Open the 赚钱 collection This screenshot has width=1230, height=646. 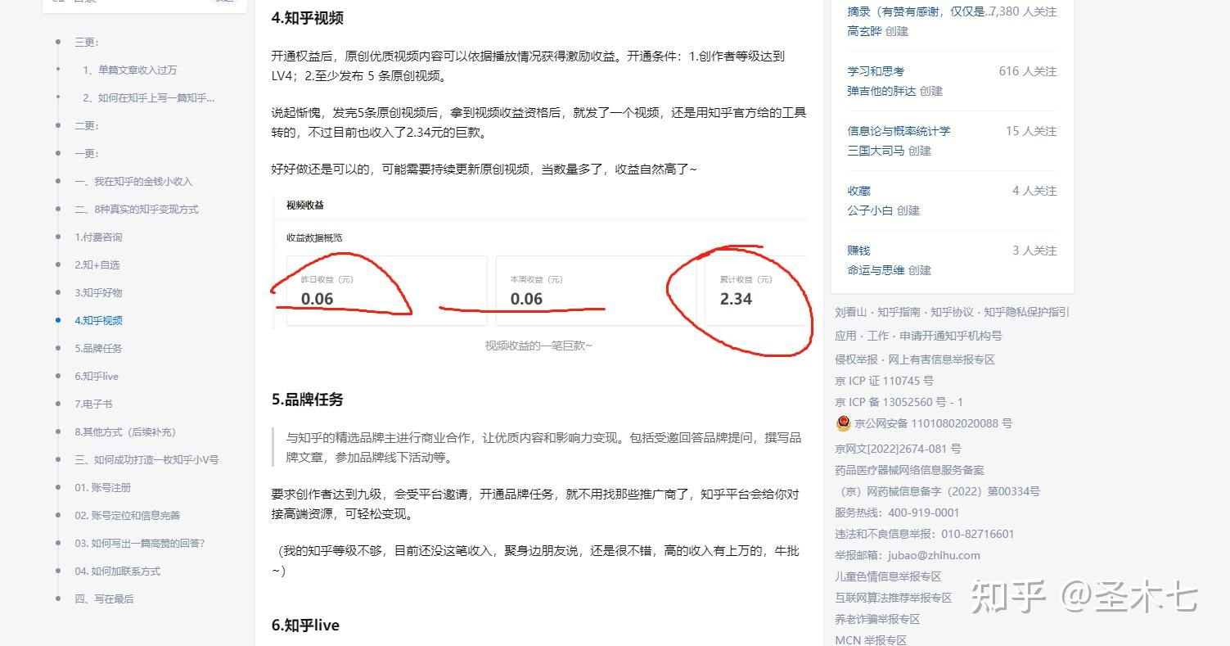[858, 251]
